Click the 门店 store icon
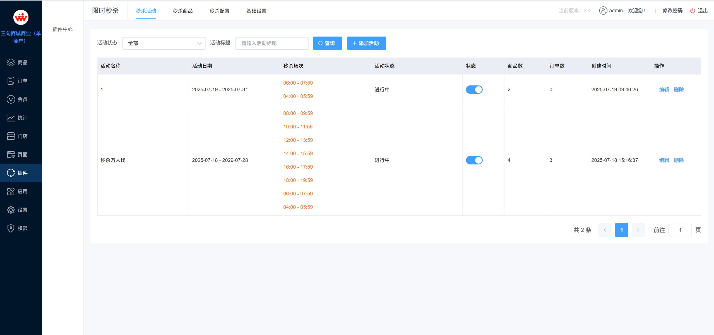Screen dimensions: 714x335 [11, 136]
